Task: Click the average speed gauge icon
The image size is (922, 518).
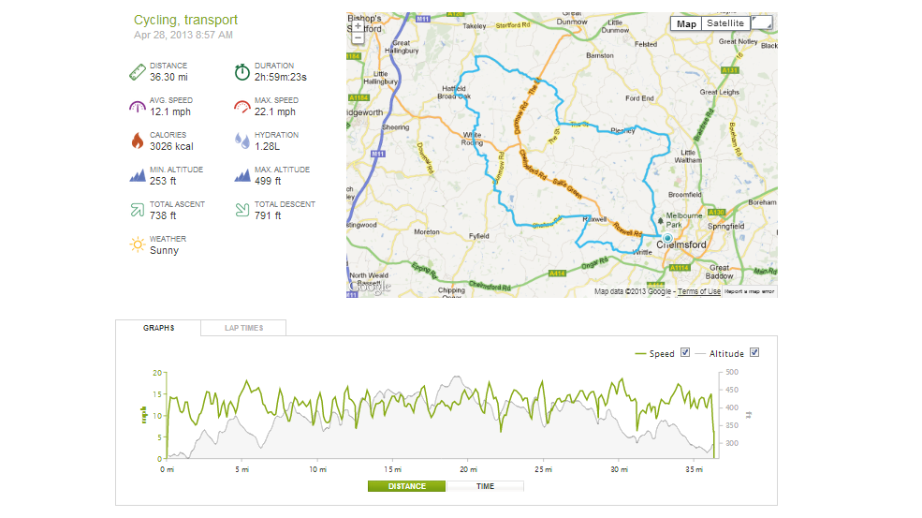Action: 137,106
